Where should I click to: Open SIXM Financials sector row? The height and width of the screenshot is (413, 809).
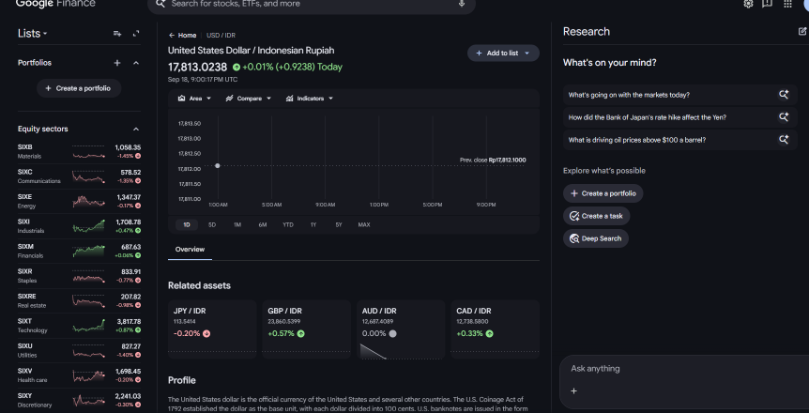click(x=79, y=251)
